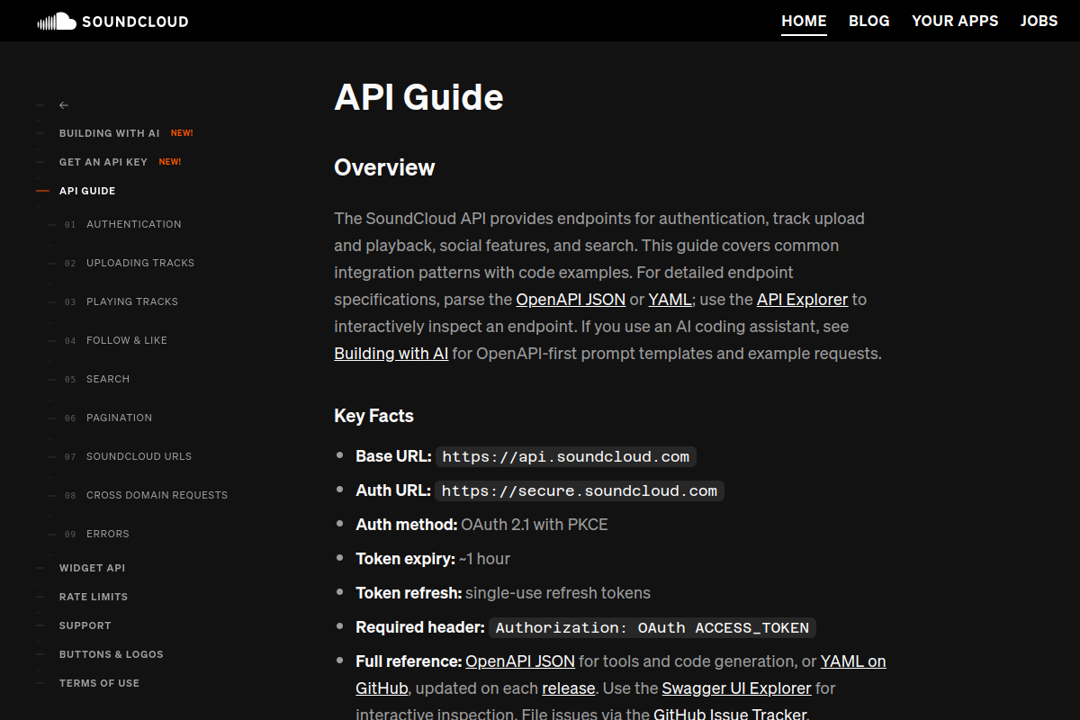Click the SoundCloud logo
1080x720 pixels.
coord(113,21)
